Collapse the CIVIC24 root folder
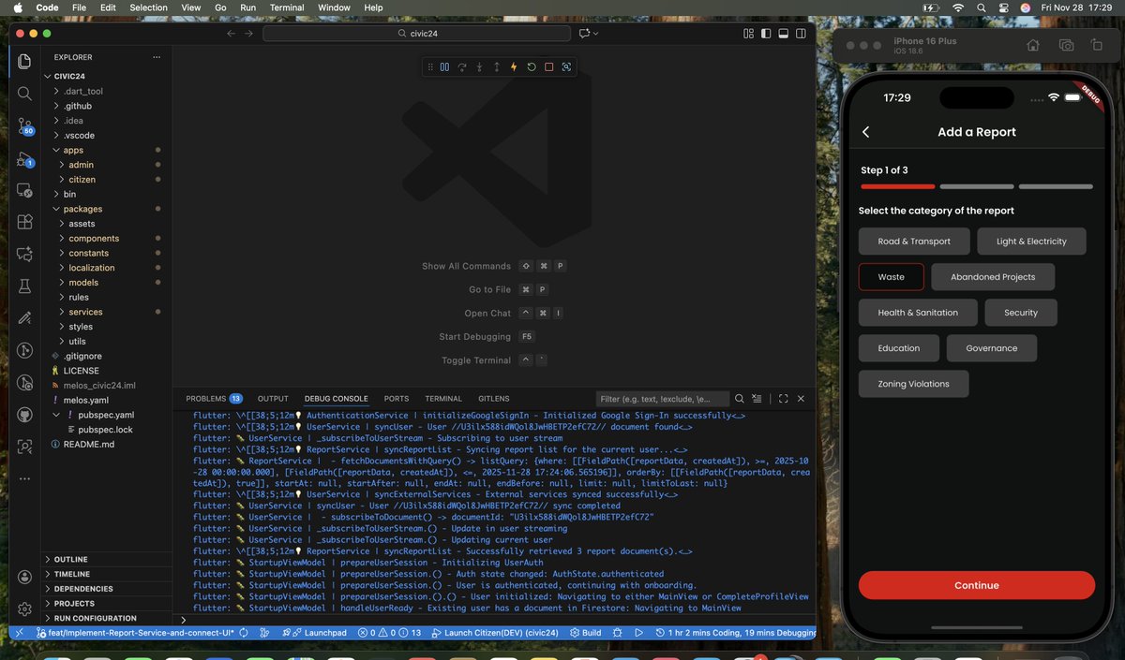 click(108, 77)
